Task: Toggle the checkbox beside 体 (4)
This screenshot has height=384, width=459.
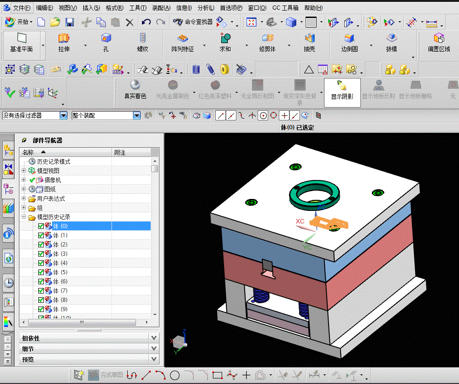Action: [x=41, y=263]
